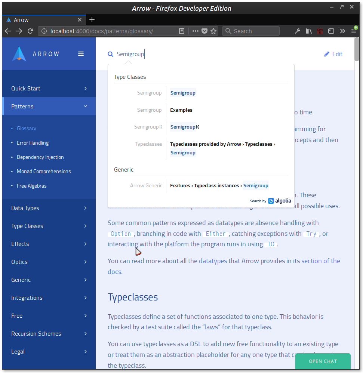The width and height of the screenshot is (363, 373).
Task: Click the magnifier icon in docs search
Action: (x=110, y=54)
